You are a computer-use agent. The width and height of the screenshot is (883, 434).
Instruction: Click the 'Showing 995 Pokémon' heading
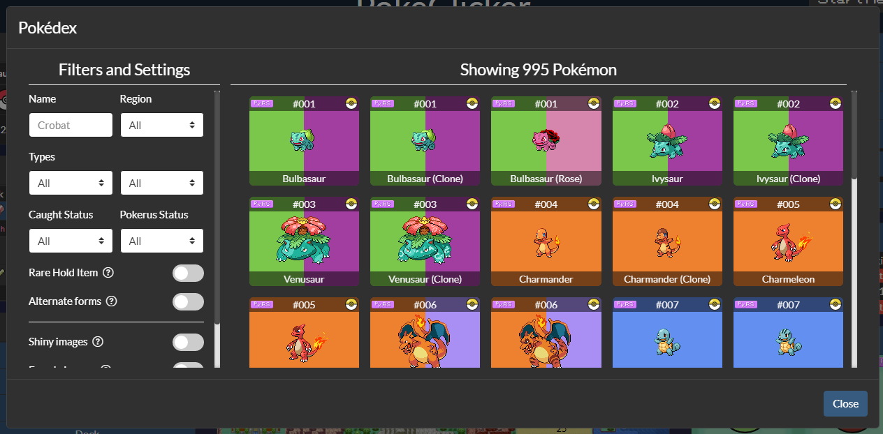click(539, 70)
